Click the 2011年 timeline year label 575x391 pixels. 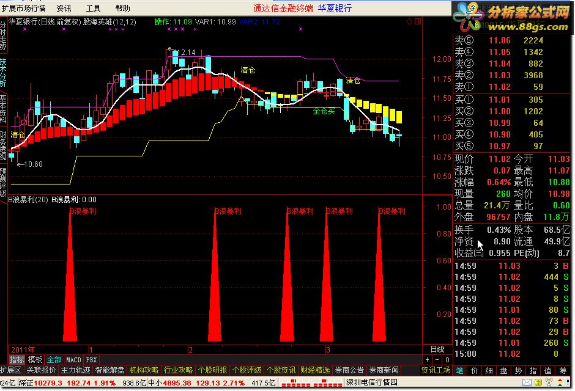pos(23,349)
